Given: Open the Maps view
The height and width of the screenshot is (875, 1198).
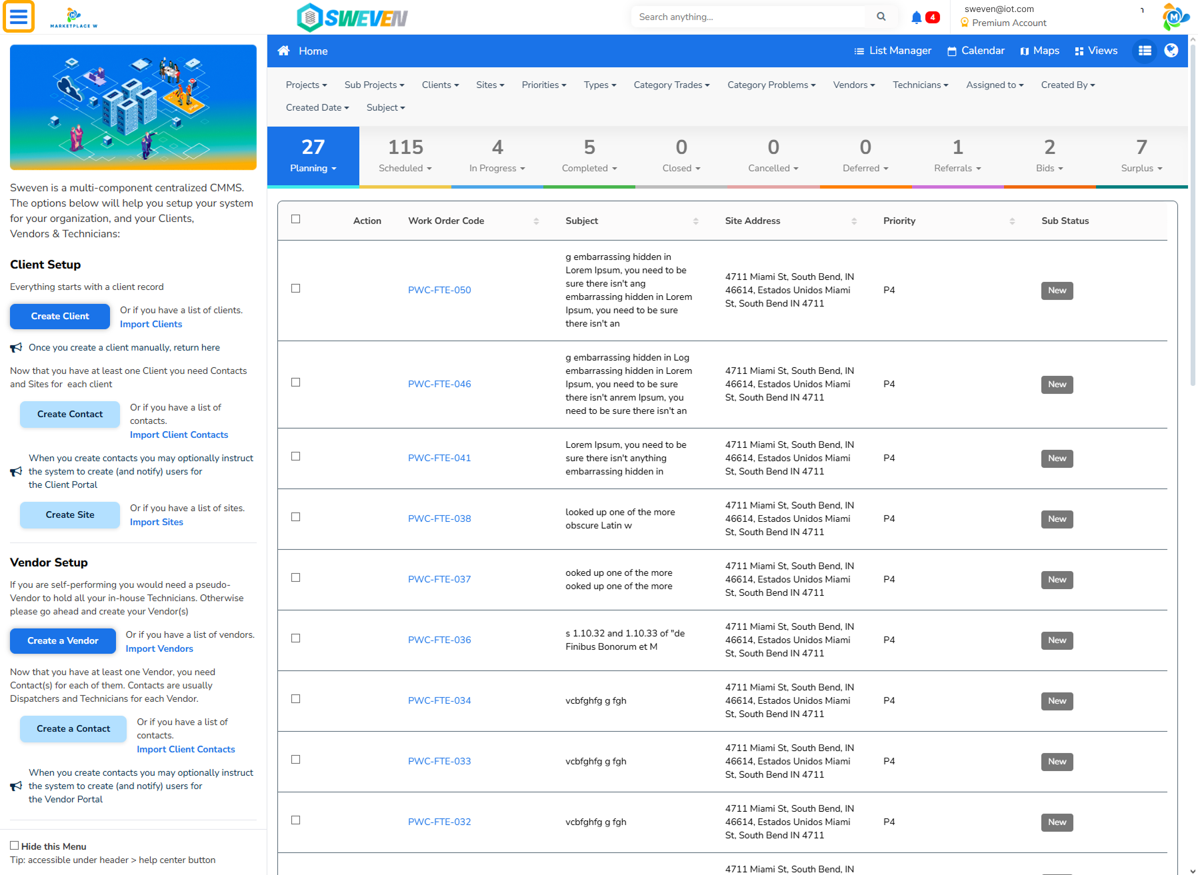Looking at the screenshot, I should 1039,51.
